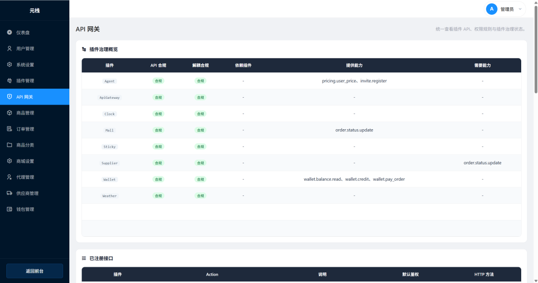
Task: Click the 返回前台 button
Action: point(35,271)
